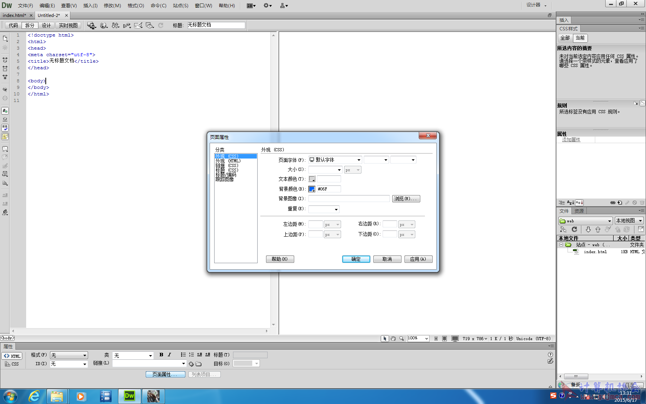The height and width of the screenshot is (404, 646).
Task: Click put files up arrow icon
Action: (598, 229)
